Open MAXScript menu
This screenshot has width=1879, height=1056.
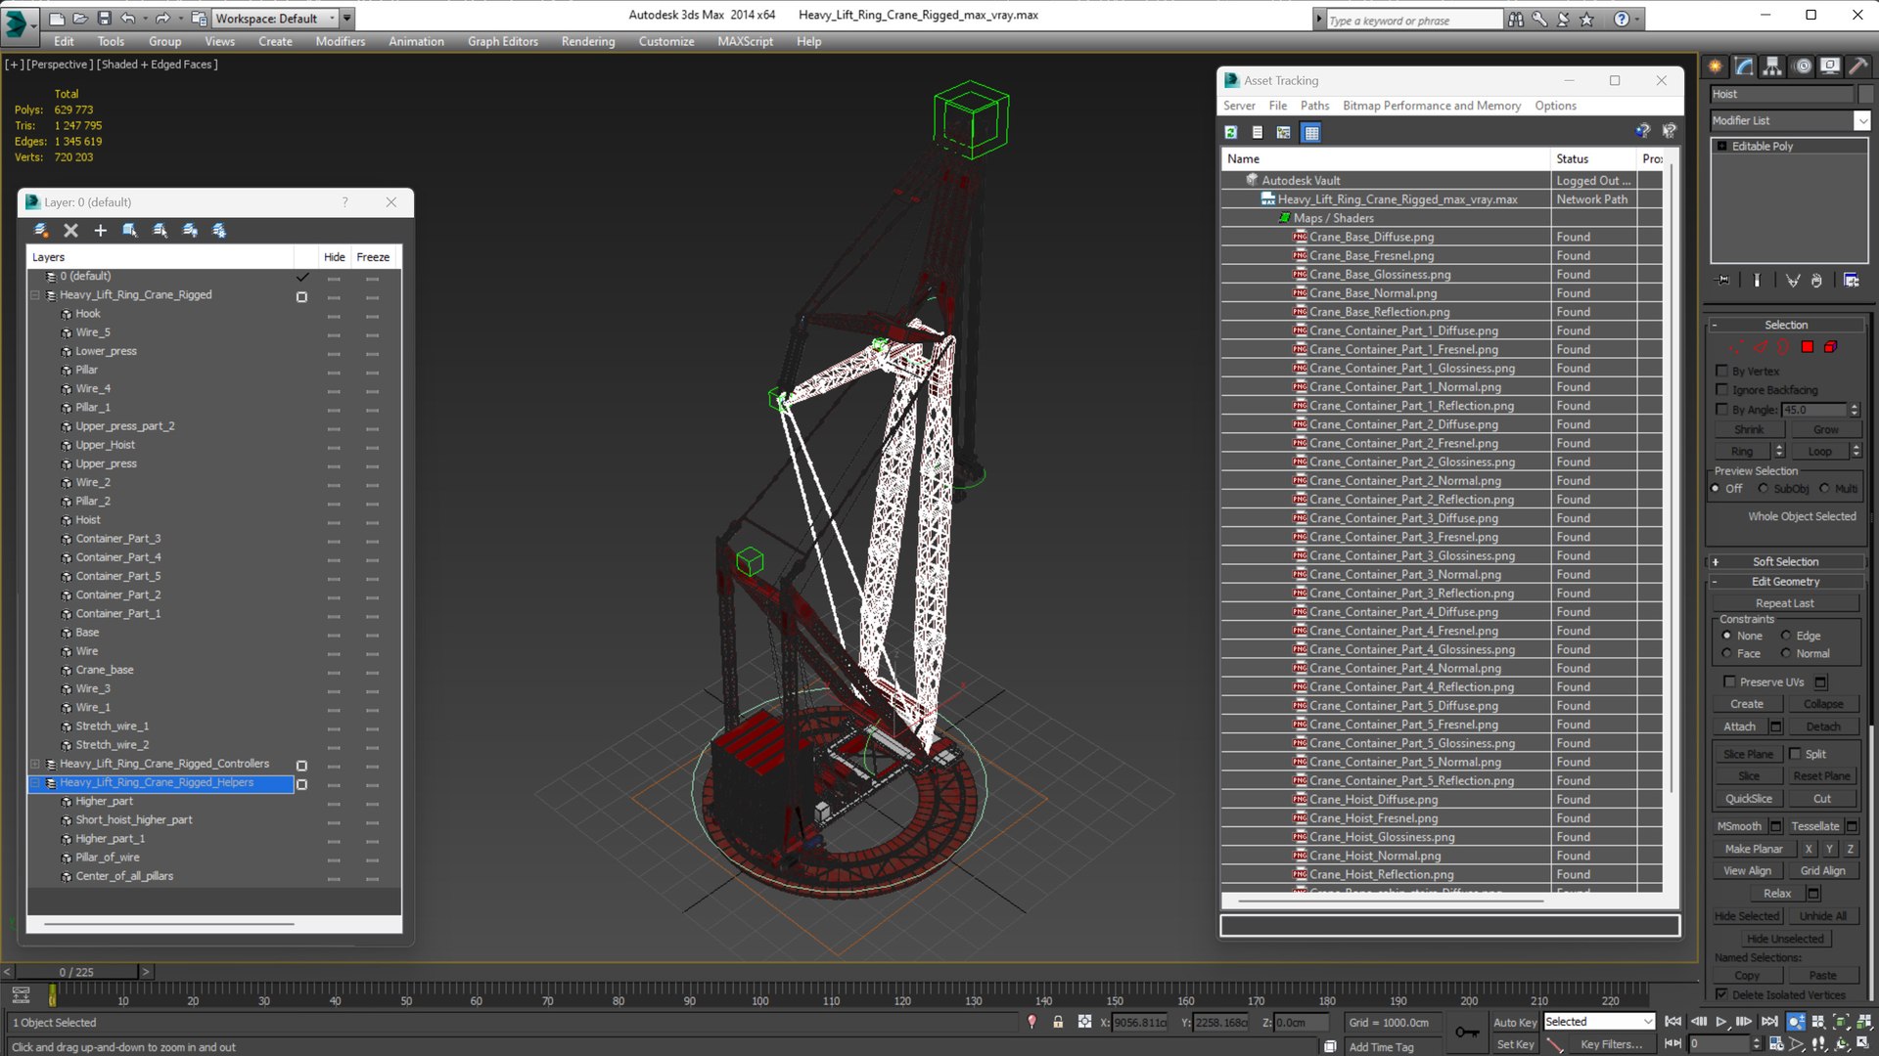[x=745, y=41]
